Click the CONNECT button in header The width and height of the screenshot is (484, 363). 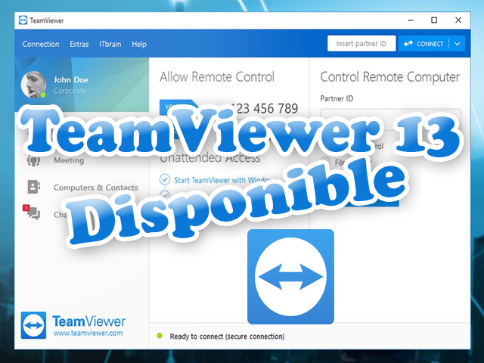click(423, 44)
